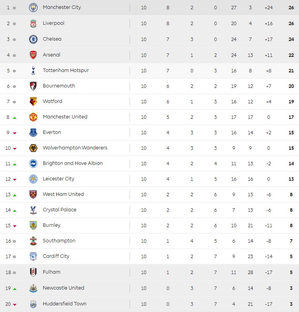The height and width of the screenshot is (312, 299).
Task: Select the Chelsea crest icon
Action: point(33,39)
